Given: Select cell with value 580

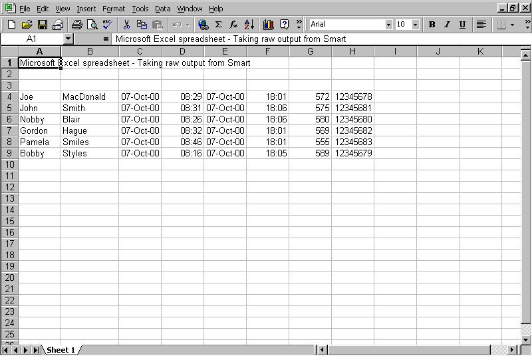Looking at the screenshot, I should pyautogui.click(x=311, y=119).
